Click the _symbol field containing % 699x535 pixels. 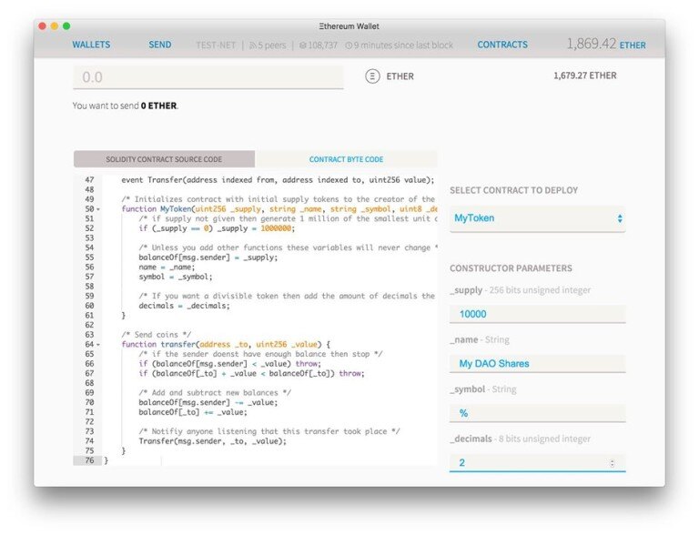click(537, 413)
